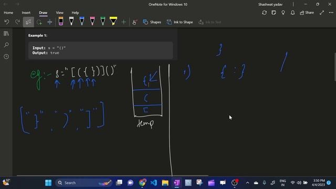Click the OneNote taskbar icon
Screen dimensions: 336x189
(177, 183)
